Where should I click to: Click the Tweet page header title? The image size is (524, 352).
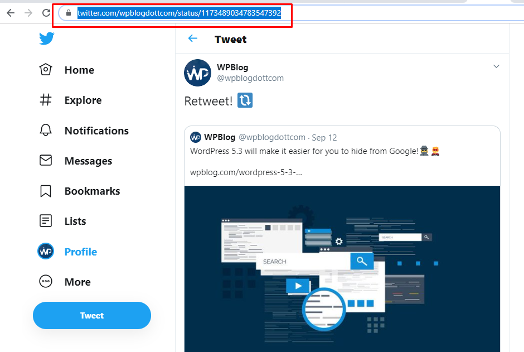(x=231, y=40)
